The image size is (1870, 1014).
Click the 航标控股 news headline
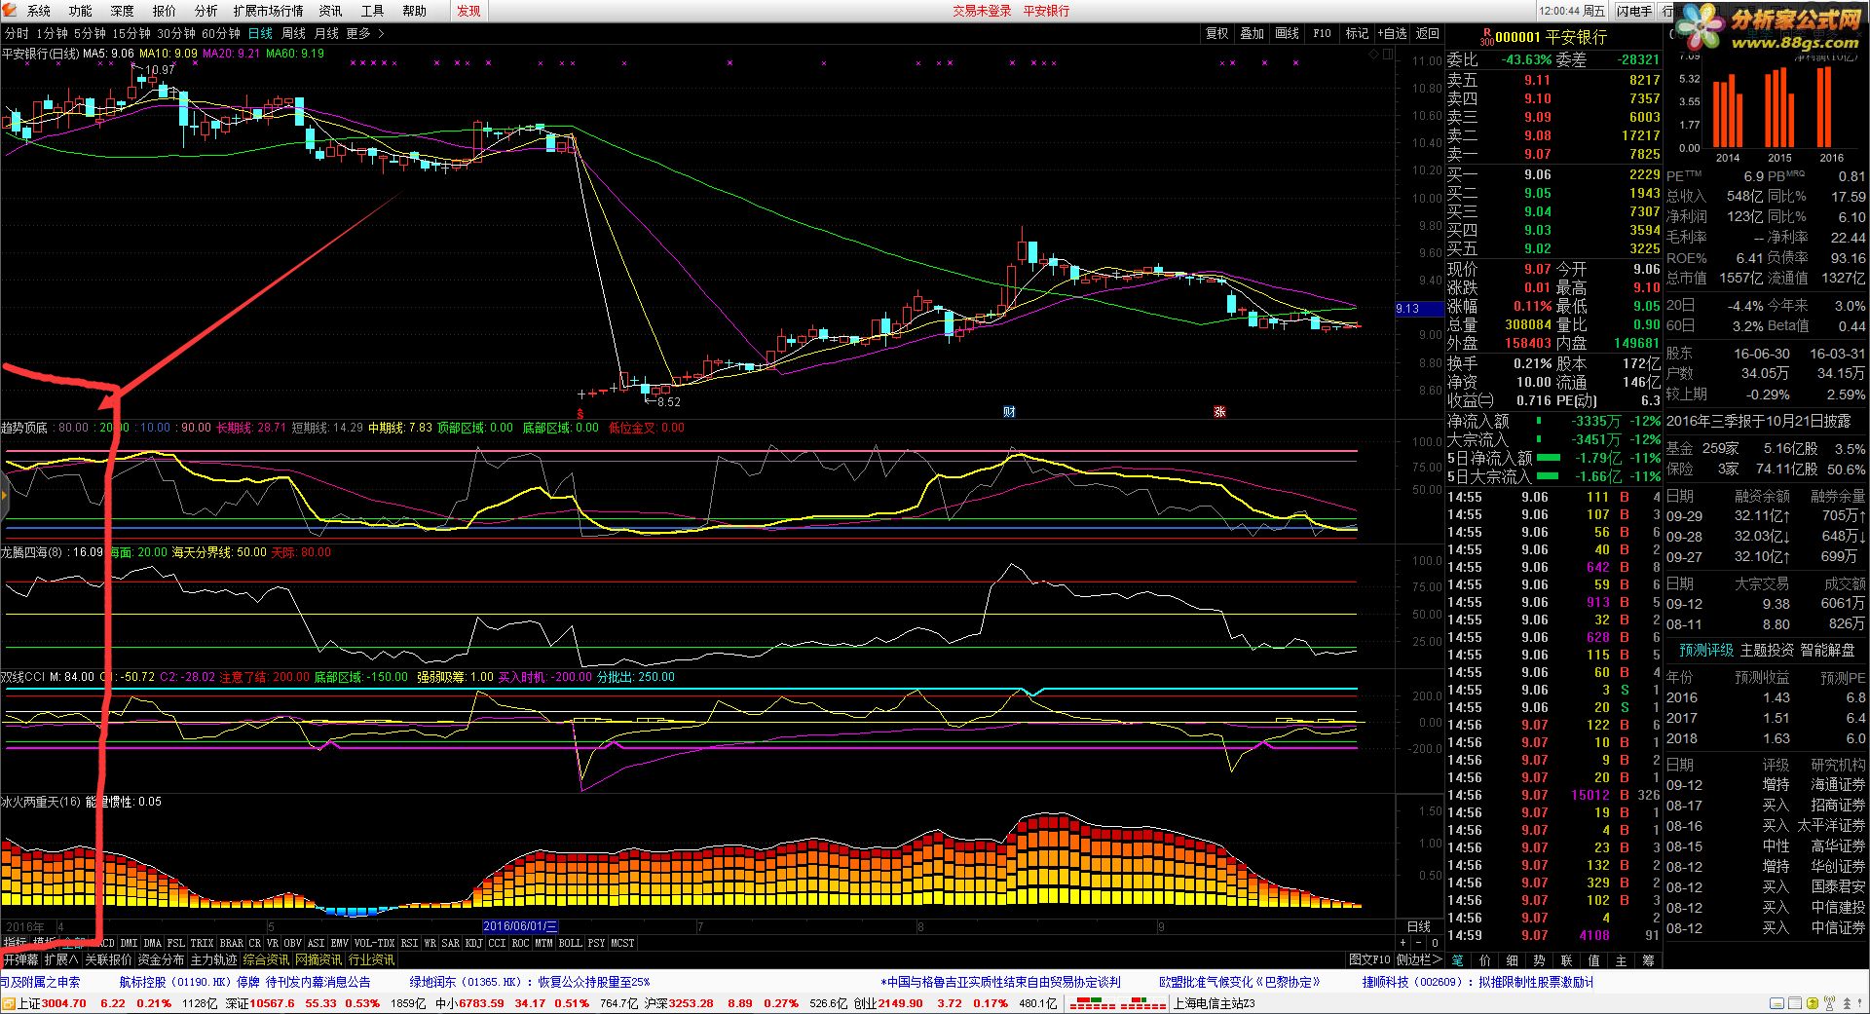click(x=244, y=982)
